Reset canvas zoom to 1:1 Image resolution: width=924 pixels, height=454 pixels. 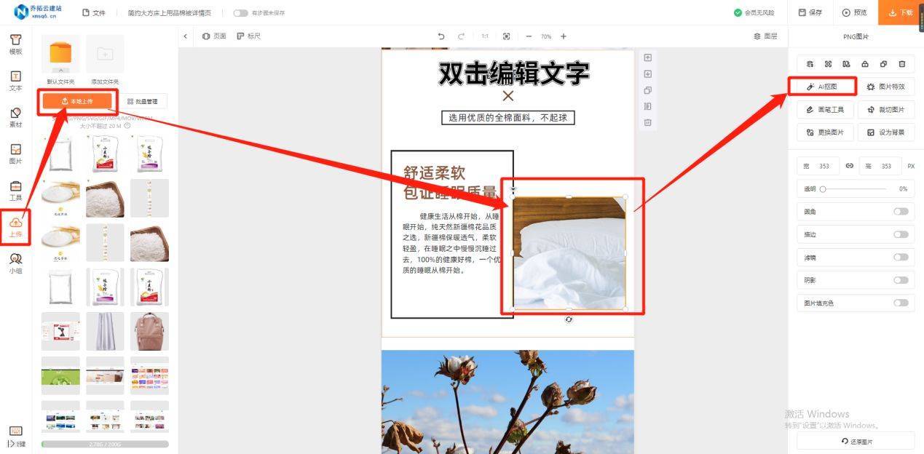[x=485, y=36]
